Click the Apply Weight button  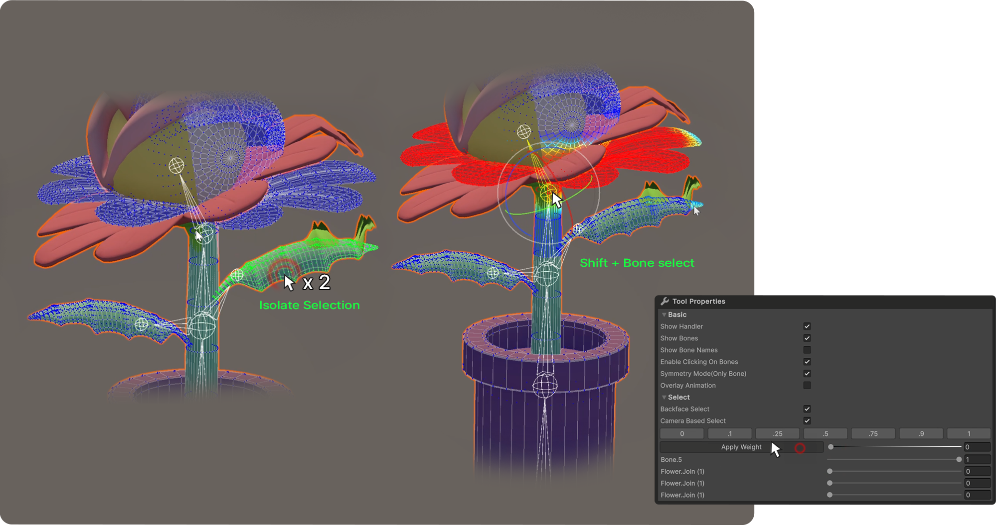(x=741, y=447)
